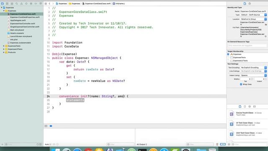This screenshot has height=151, width=268.
Task: Click Expense+CoreDataClass.swift in jump bar
Action: (x=96, y=4)
